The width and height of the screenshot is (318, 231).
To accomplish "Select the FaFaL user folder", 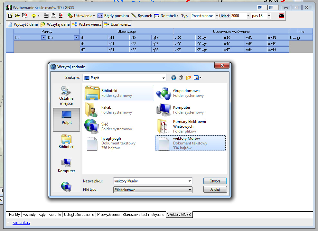I will pos(119,110).
